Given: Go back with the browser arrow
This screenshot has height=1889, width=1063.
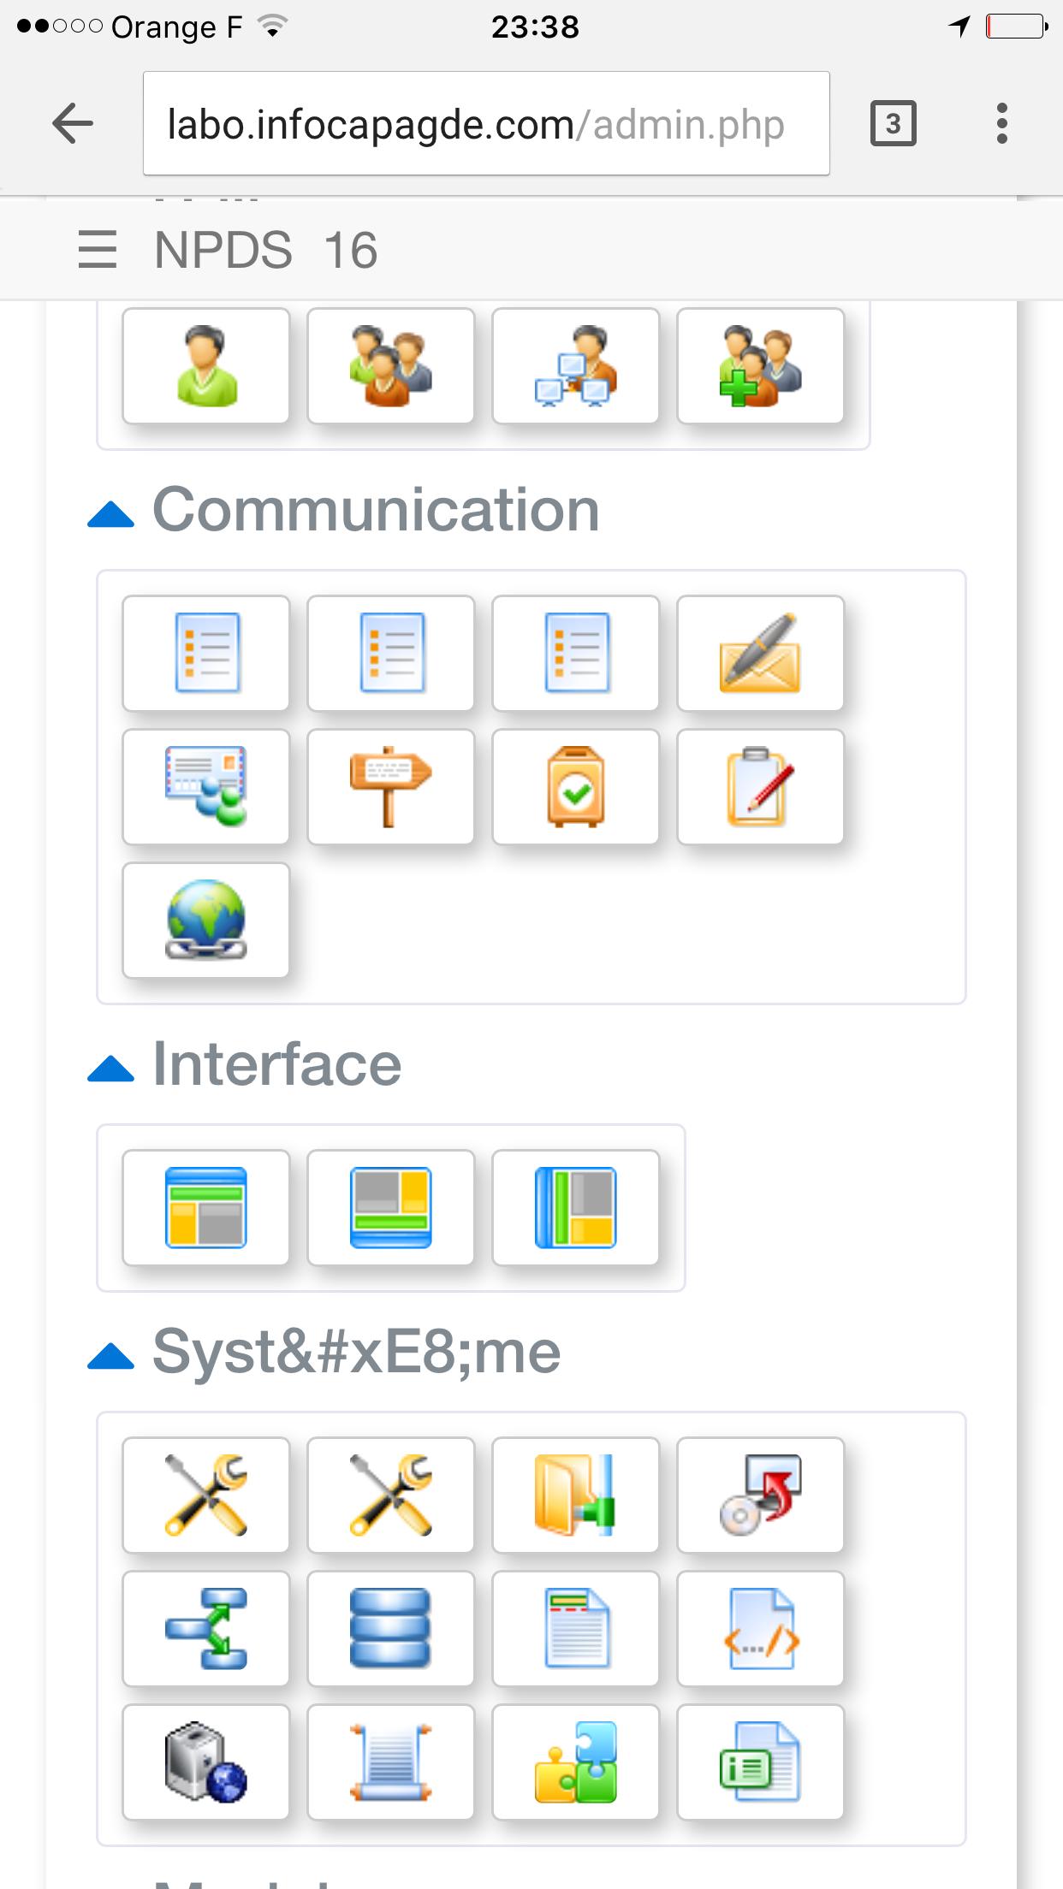Looking at the screenshot, I should tap(73, 124).
